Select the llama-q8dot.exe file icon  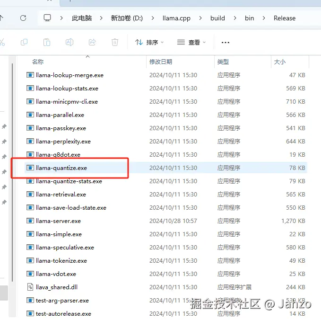click(30, 155)
